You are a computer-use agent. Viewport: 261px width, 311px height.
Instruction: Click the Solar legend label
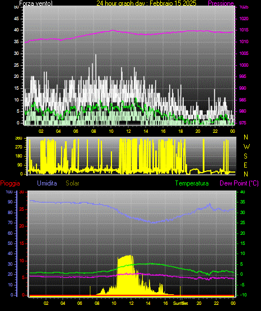coord(72,183)
